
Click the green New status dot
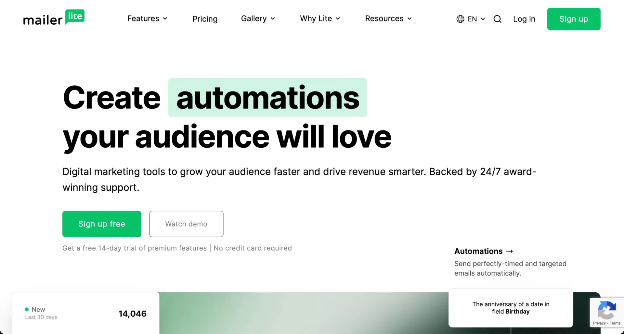pyautogui.click(x=27, y=309)
